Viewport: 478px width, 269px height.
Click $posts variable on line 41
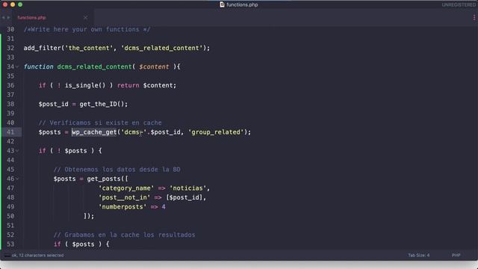click(50, 132)
